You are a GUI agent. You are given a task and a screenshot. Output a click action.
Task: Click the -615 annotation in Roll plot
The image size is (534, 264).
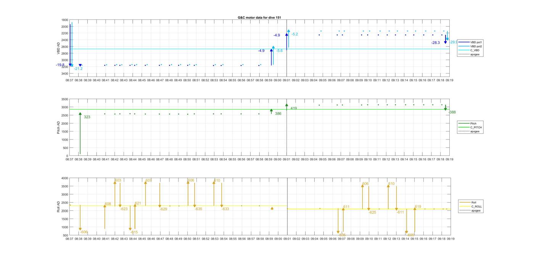click(134, 232)
